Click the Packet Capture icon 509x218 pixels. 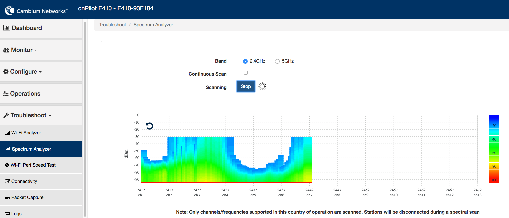tap(7, 197)
